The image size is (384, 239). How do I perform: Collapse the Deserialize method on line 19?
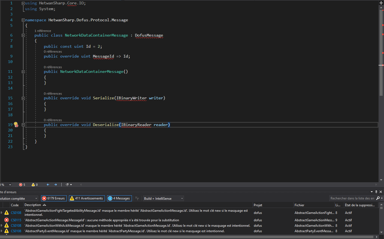click(x=23, y=125)
